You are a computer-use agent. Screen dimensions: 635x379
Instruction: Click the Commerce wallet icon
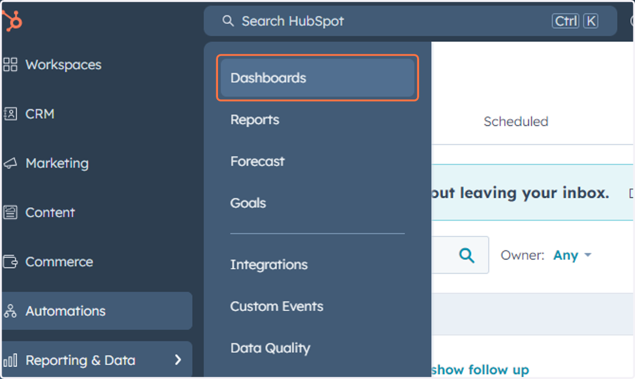tap(10, 262)
